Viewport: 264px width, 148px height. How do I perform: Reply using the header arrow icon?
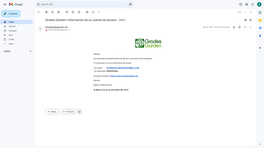[x=245, y=27]
